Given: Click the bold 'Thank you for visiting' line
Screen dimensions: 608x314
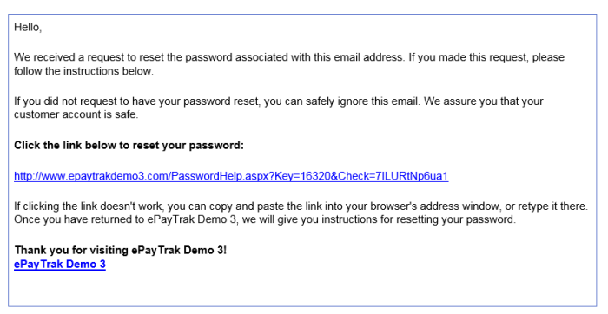Looking at the screenshot, I should 120,250.
